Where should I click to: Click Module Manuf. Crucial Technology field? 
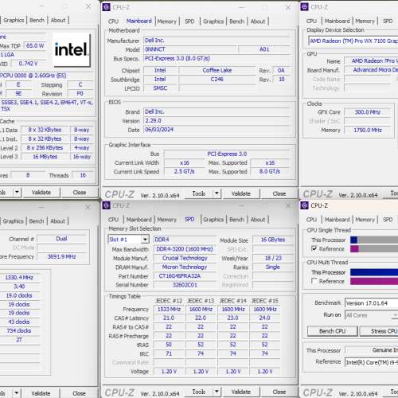tap(185, 258)
